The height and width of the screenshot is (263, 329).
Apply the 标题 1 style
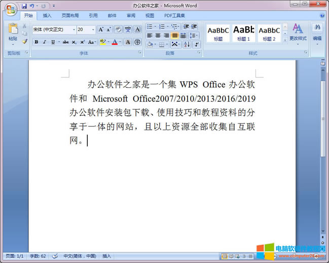point(243,33)
